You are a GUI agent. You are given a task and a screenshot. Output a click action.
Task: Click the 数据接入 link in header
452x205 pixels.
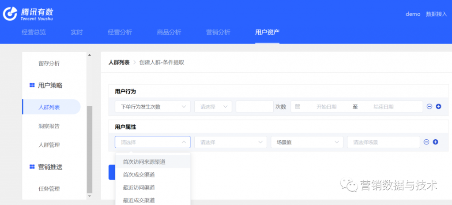tap(436, 14)
